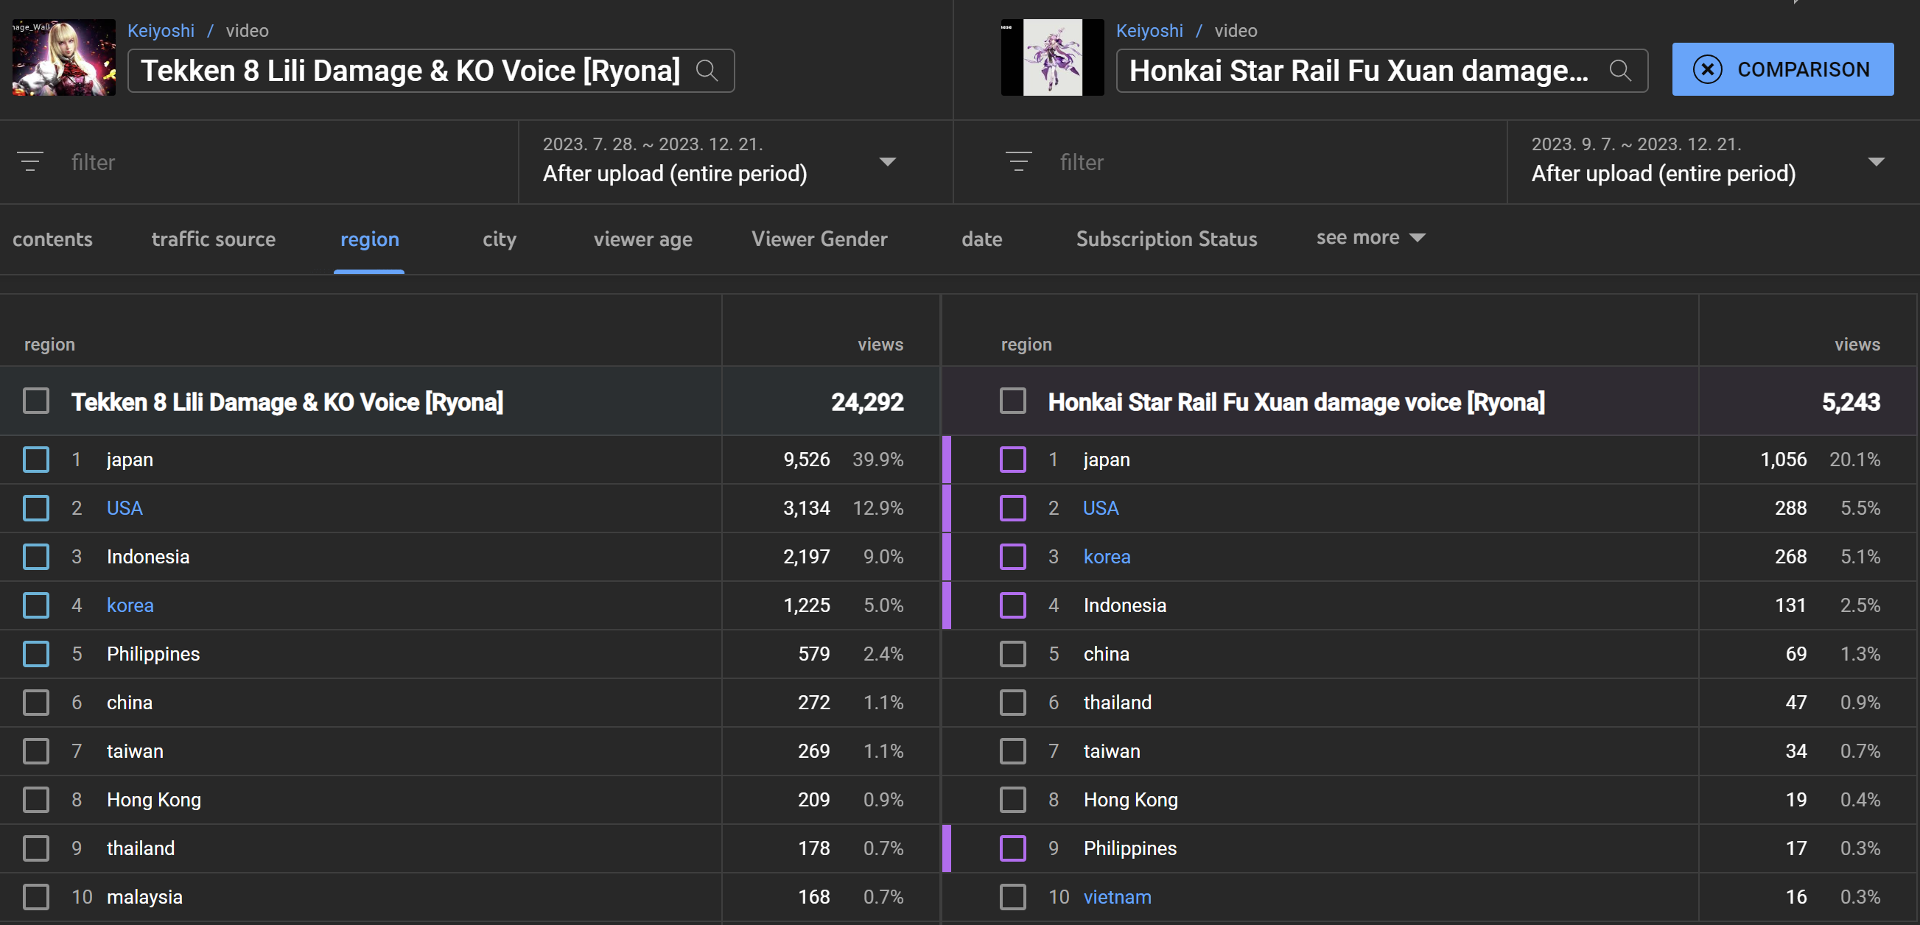
Task: Open the vietnam region link
Action: click(1116, 897)
